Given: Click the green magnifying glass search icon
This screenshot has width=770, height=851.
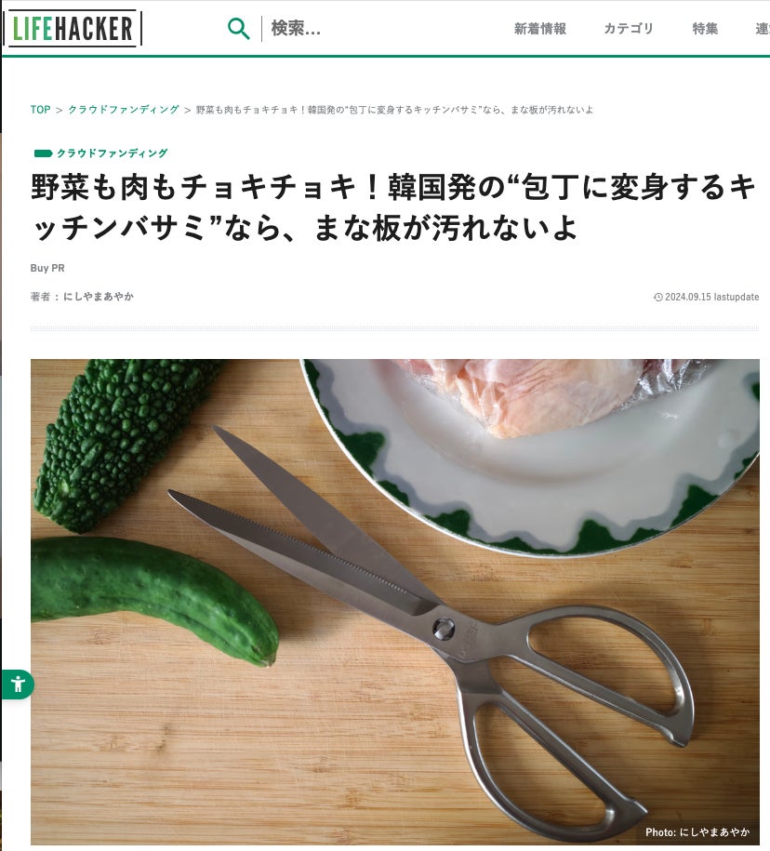Looking at the screenshot, I should [x=238, y=28].
